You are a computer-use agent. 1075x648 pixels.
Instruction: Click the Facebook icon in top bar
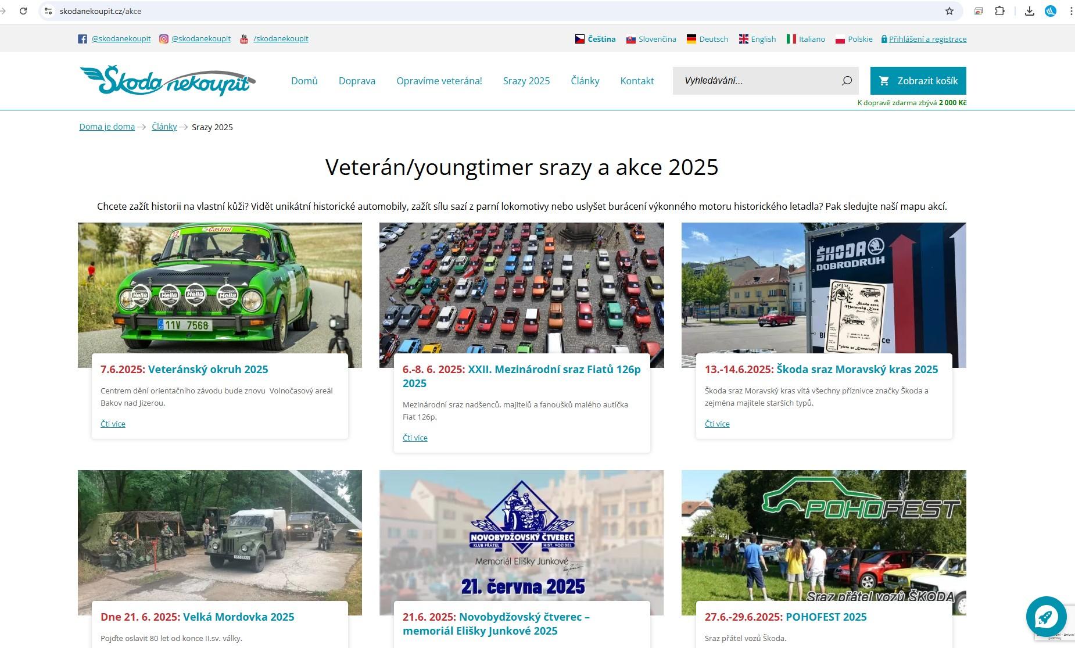tap(83, 39)
